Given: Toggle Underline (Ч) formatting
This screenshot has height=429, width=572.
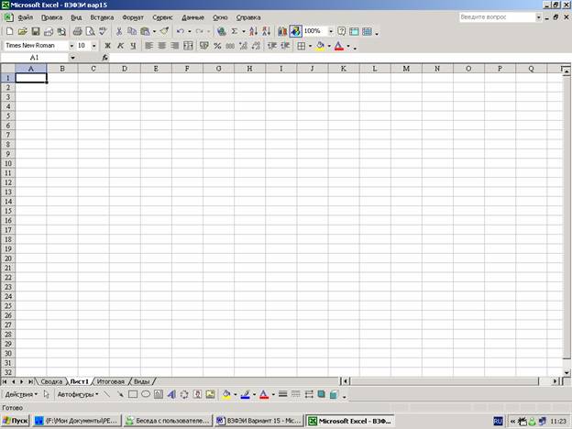Looking at the screenshot, I should (133, 46).
